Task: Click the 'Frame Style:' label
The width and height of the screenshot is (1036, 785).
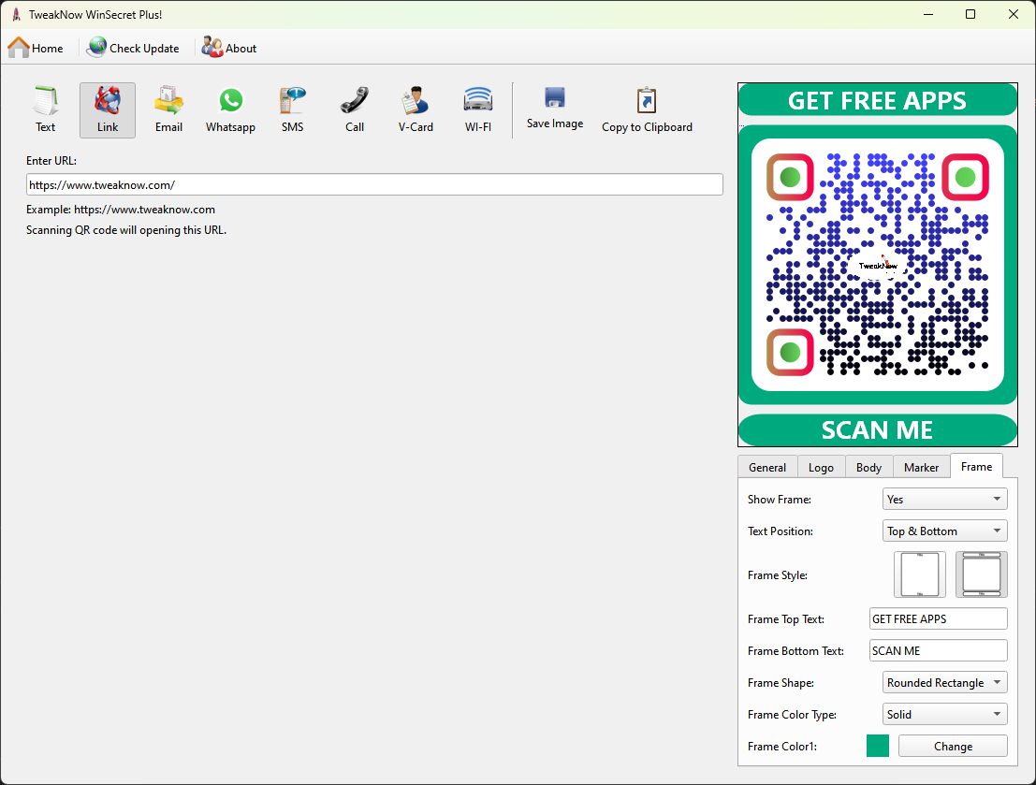Action: pyautogui.click(x=778, y=574)
